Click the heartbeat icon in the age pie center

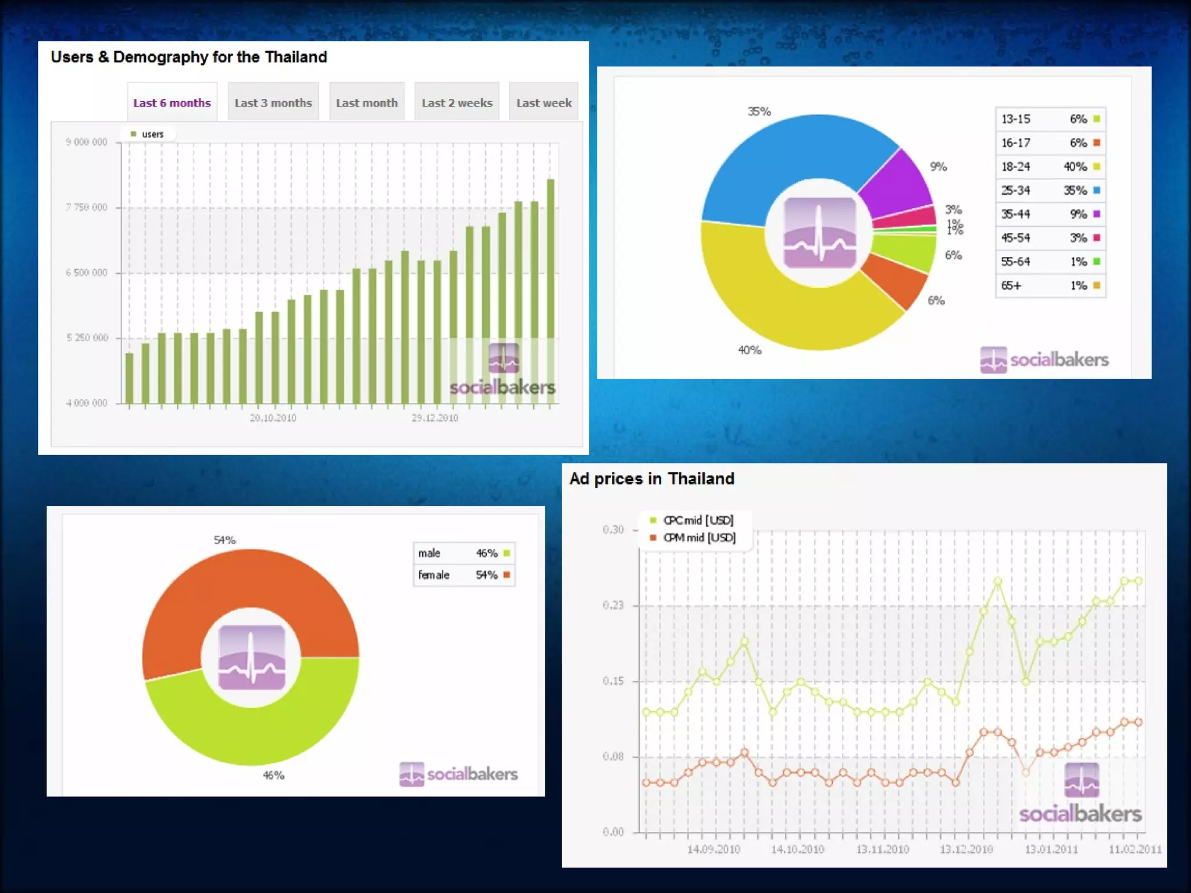point(819,233)
